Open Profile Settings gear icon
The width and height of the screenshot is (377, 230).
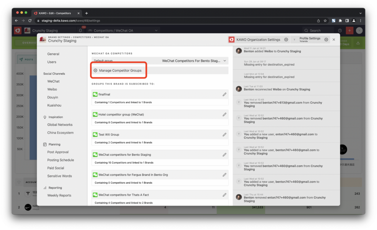click(326, 40)
